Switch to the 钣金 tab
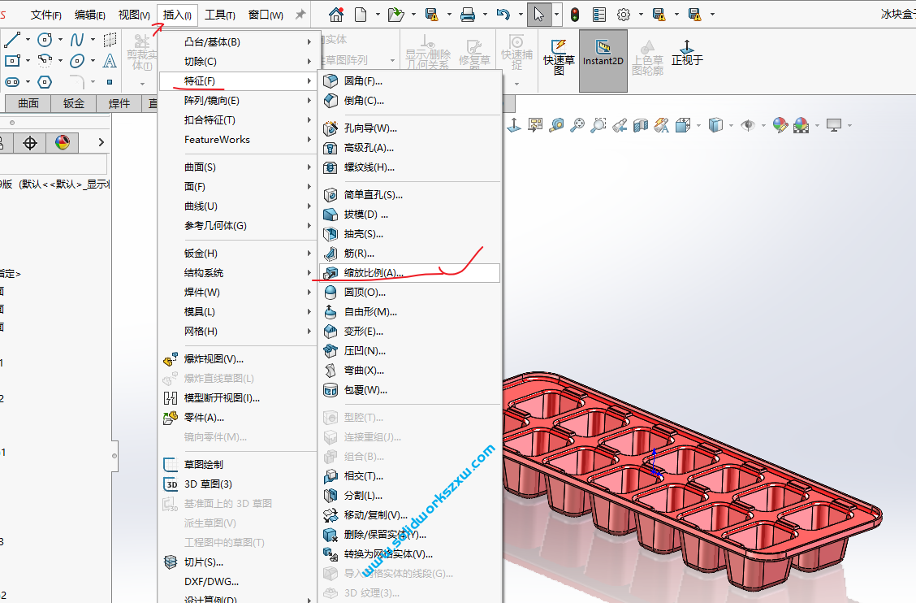The width and height of the screenshot is (916, 603). 74,103
